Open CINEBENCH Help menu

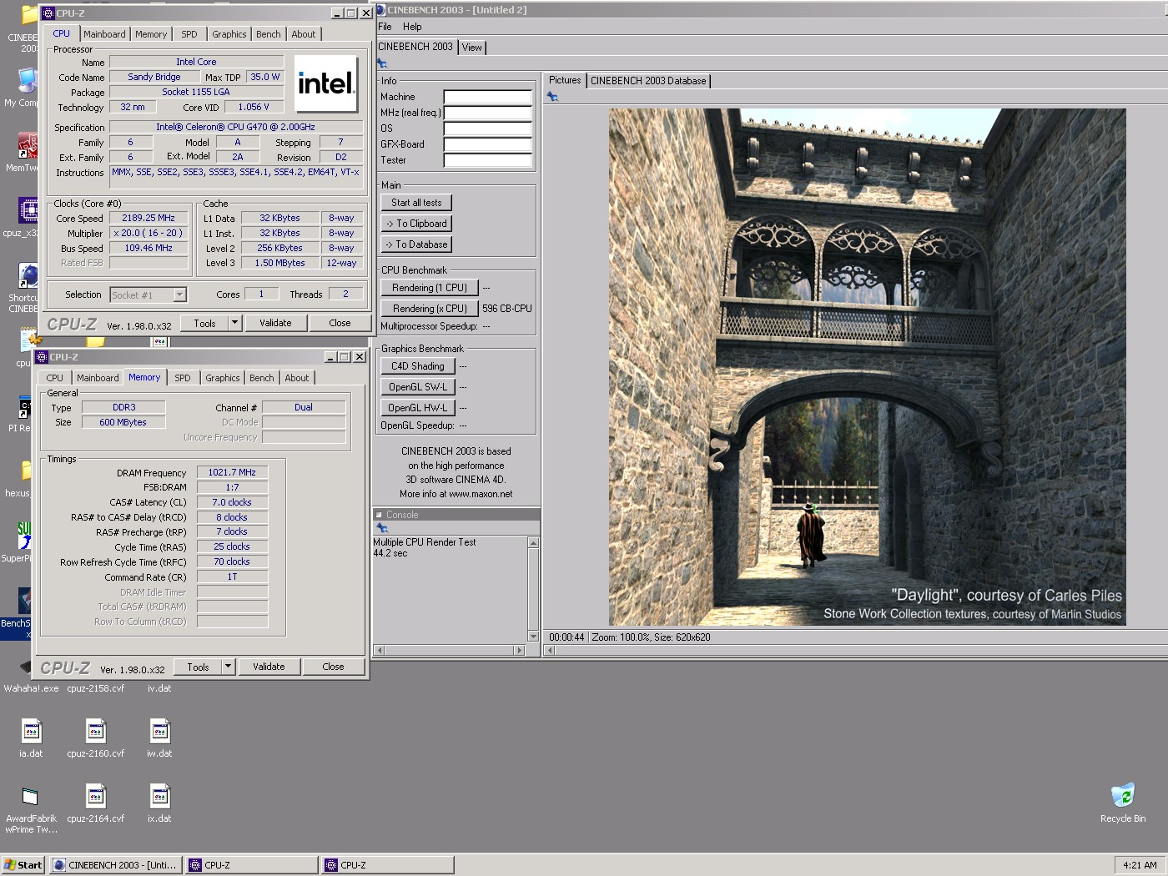(412, 27)
